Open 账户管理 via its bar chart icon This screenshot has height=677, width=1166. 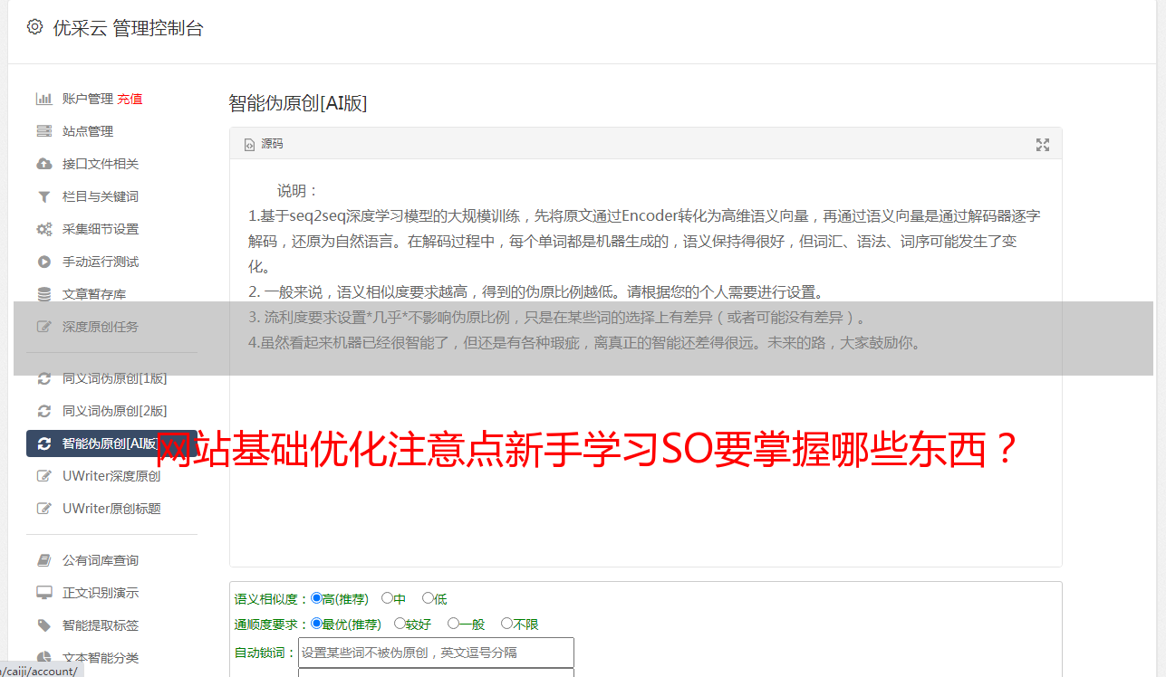point(43,99)
